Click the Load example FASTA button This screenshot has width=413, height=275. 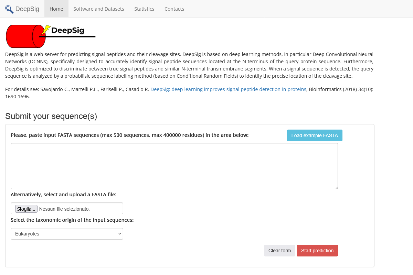(x=314, y=135)
